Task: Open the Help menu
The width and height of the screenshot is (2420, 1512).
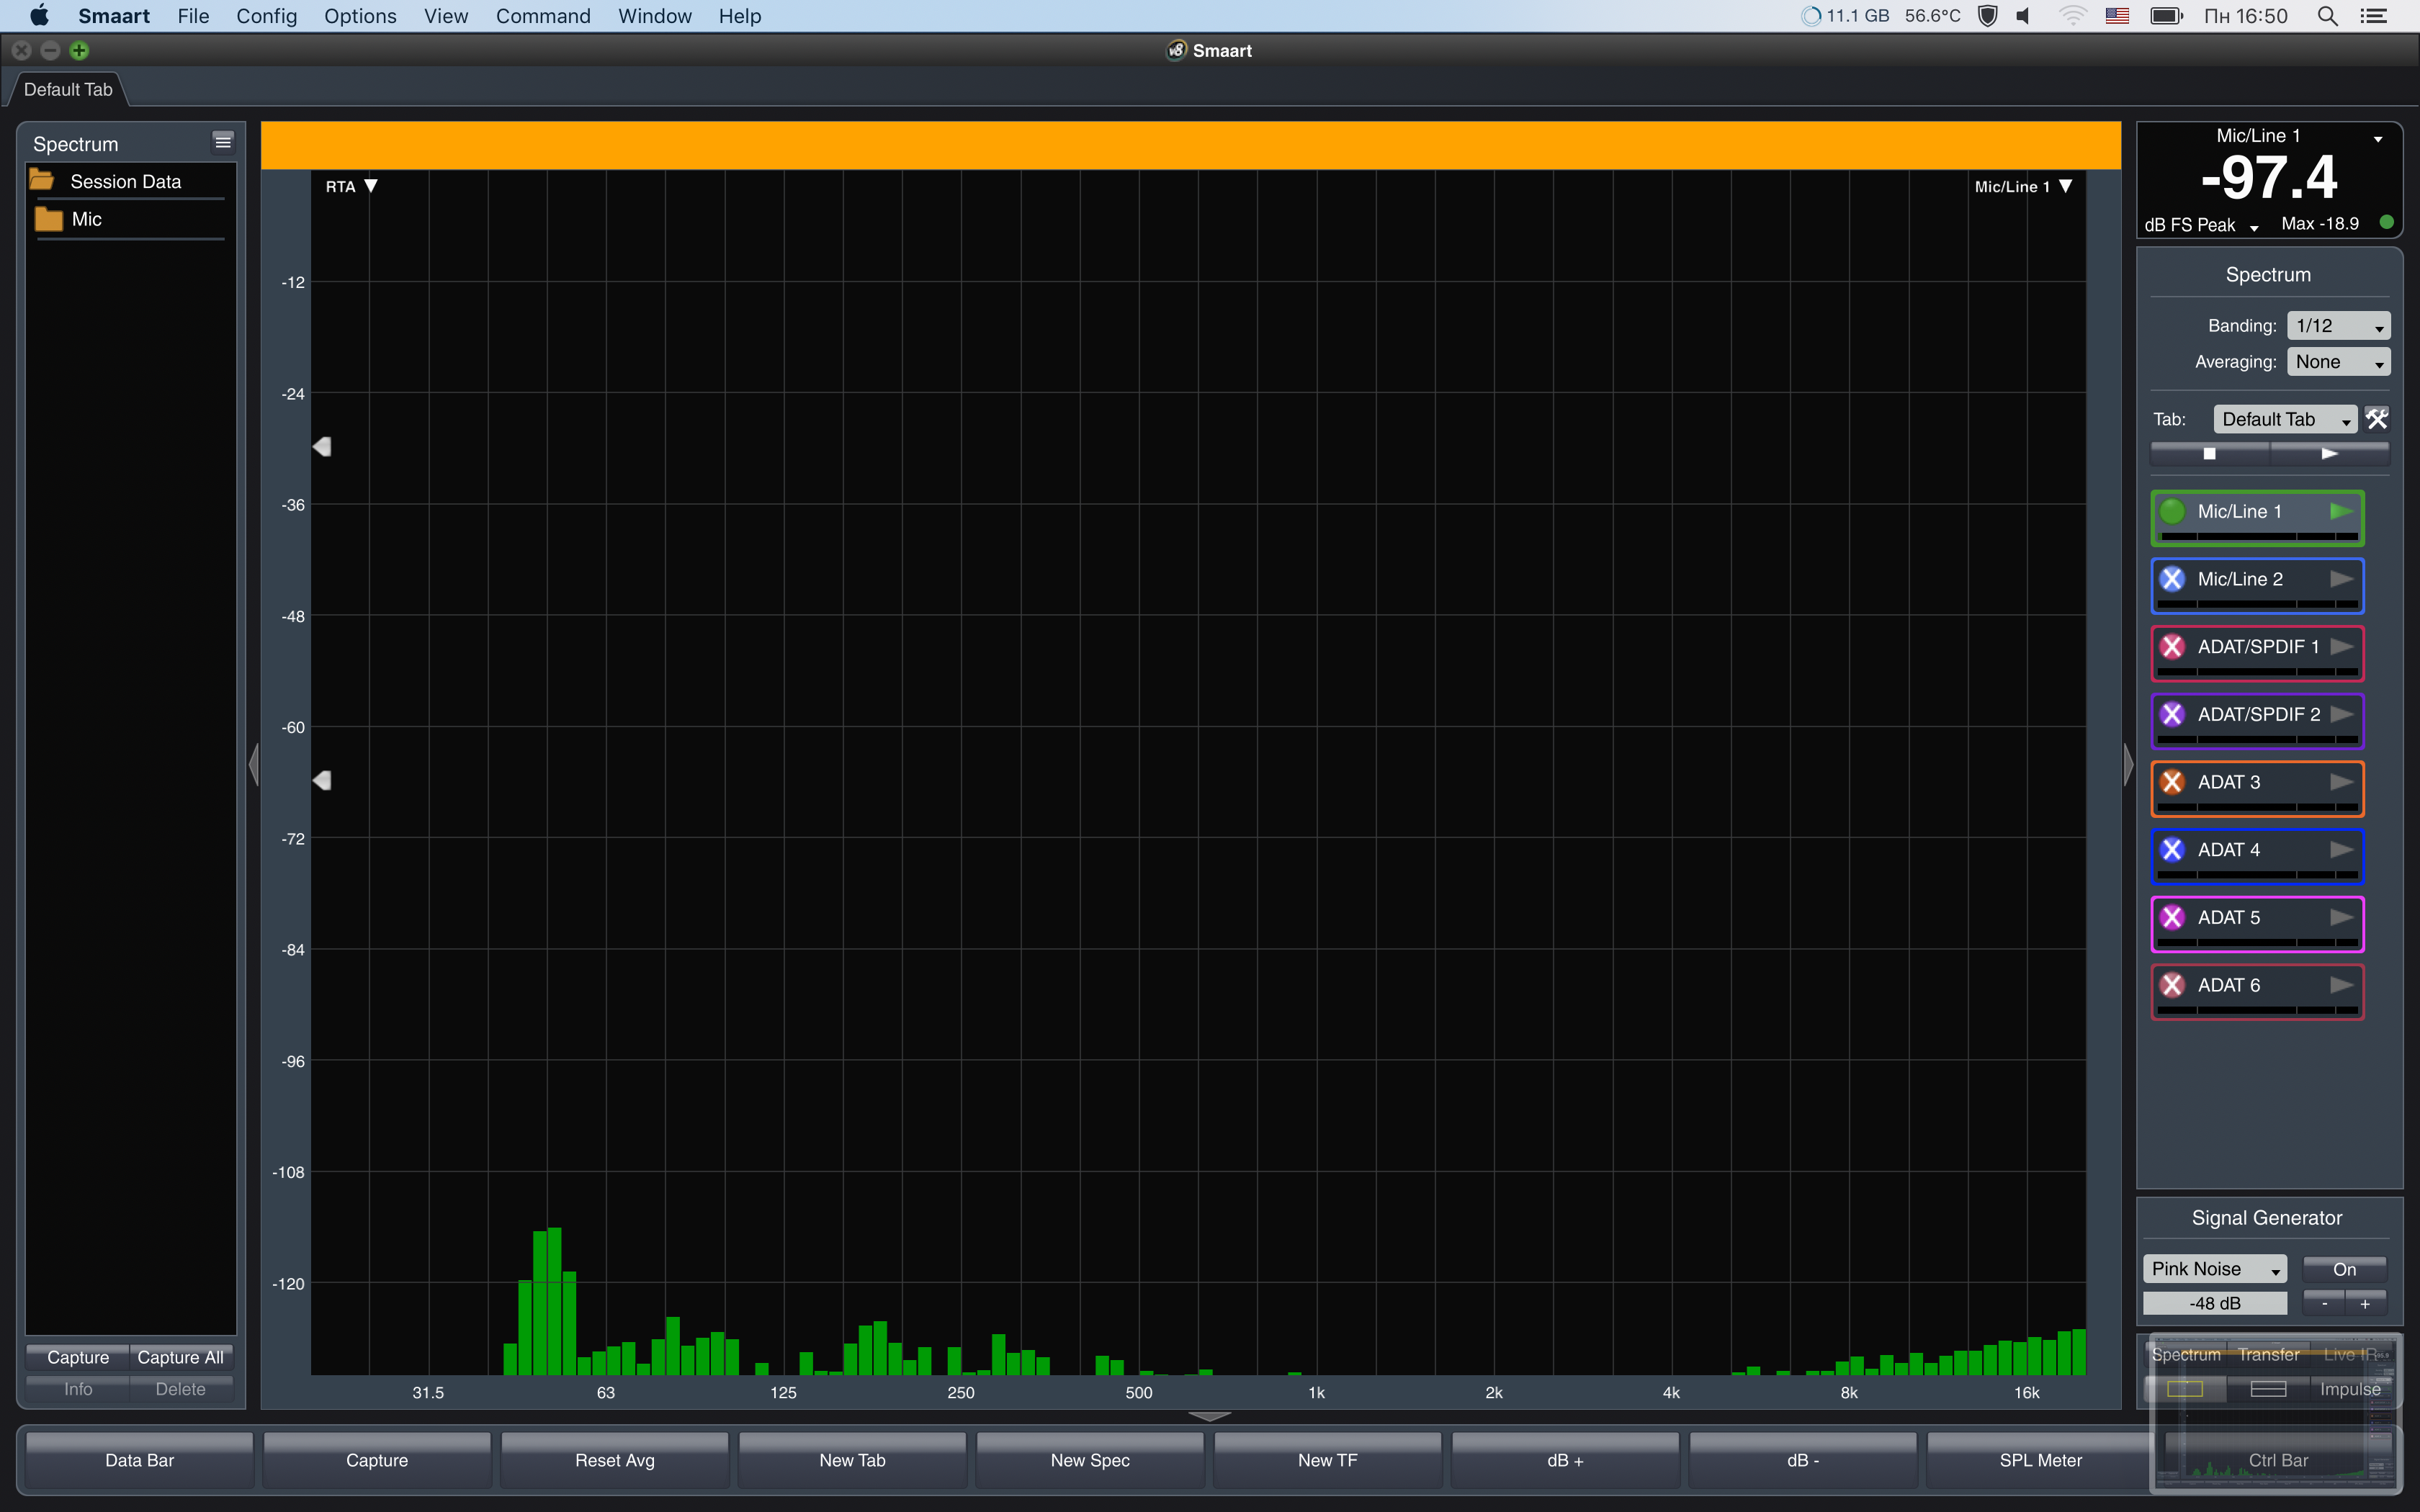Action: coord(740,16)
